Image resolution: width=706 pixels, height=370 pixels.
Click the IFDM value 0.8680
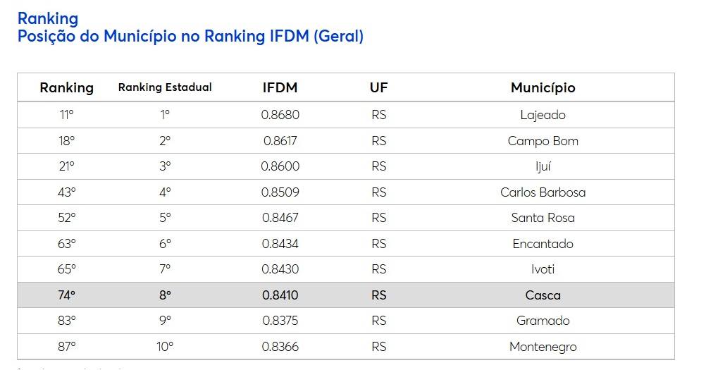pyautogui.click(x=280, y=116)
